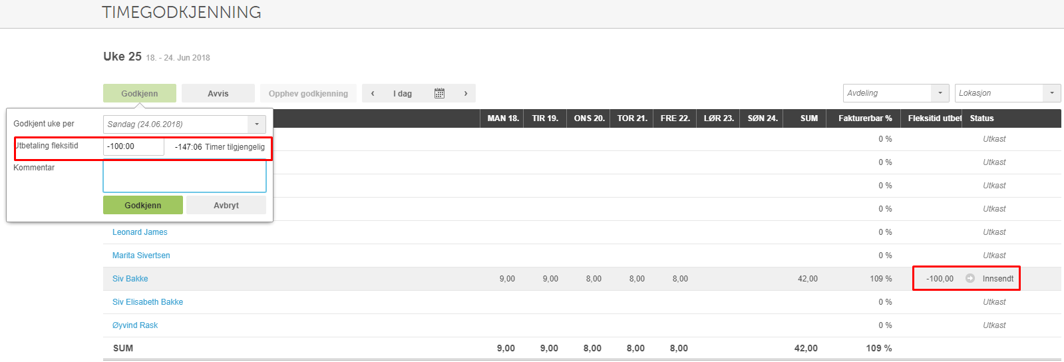Go to next week arrow
The height and width of the screenshot is (362, 1064).
click(x=466, y=93)
